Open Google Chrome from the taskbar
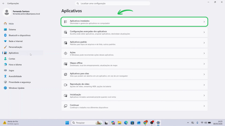Image resolution: width=225 pixels, height=126 pixels. 145,123
